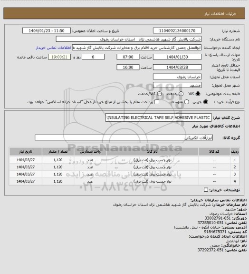Click need date 1404/03/27 in row 4
This screenshot has width=249, height=274.
point(26,181)
